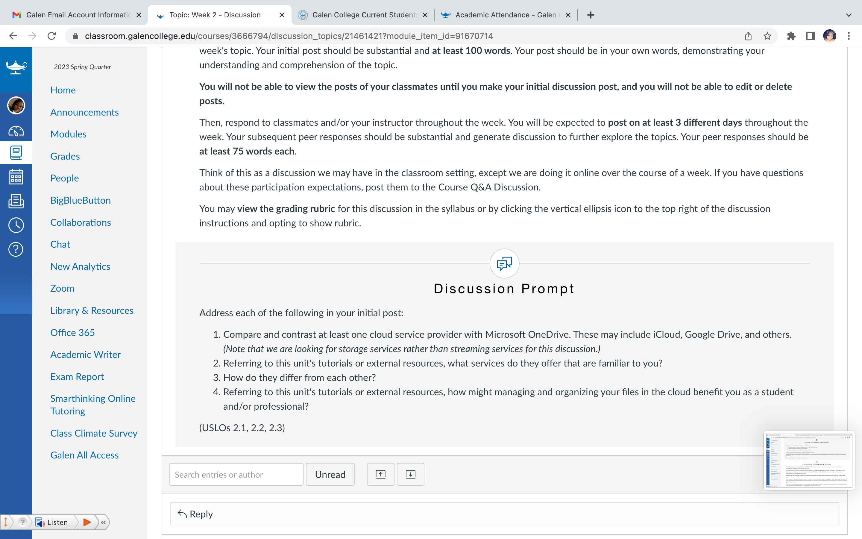Switch to Galen College Current Student tab
The width and height of the screenshot is (862, 539).
[363, 15]
